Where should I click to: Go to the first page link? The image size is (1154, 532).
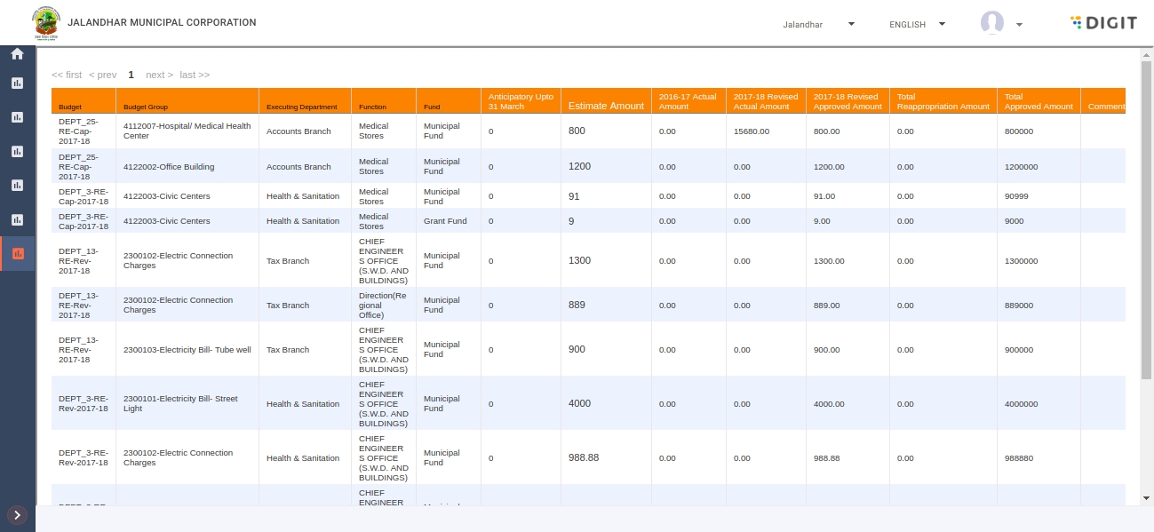click(x=67, y=75)
